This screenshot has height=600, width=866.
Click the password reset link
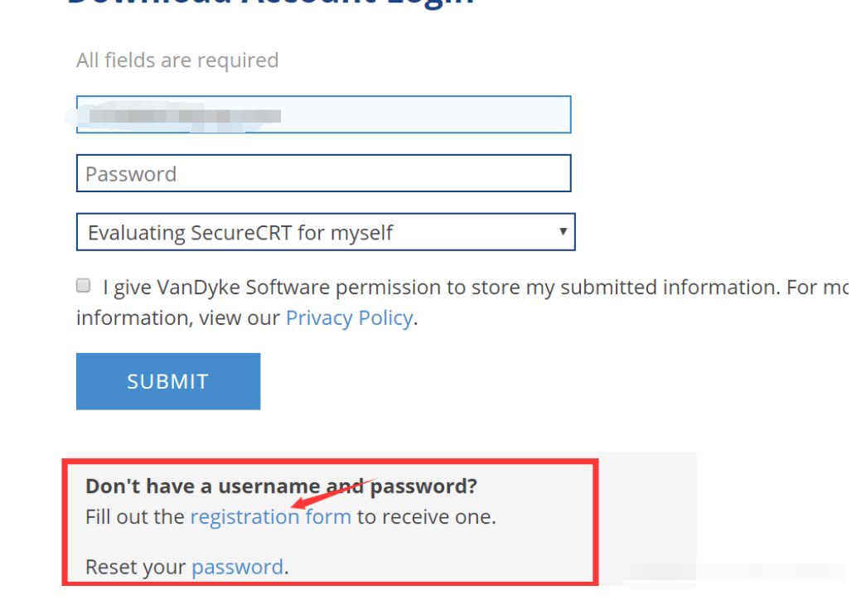click(x=237, y=567)
